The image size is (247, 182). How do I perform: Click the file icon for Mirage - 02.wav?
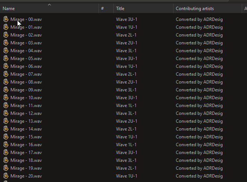tap(6, 35)
